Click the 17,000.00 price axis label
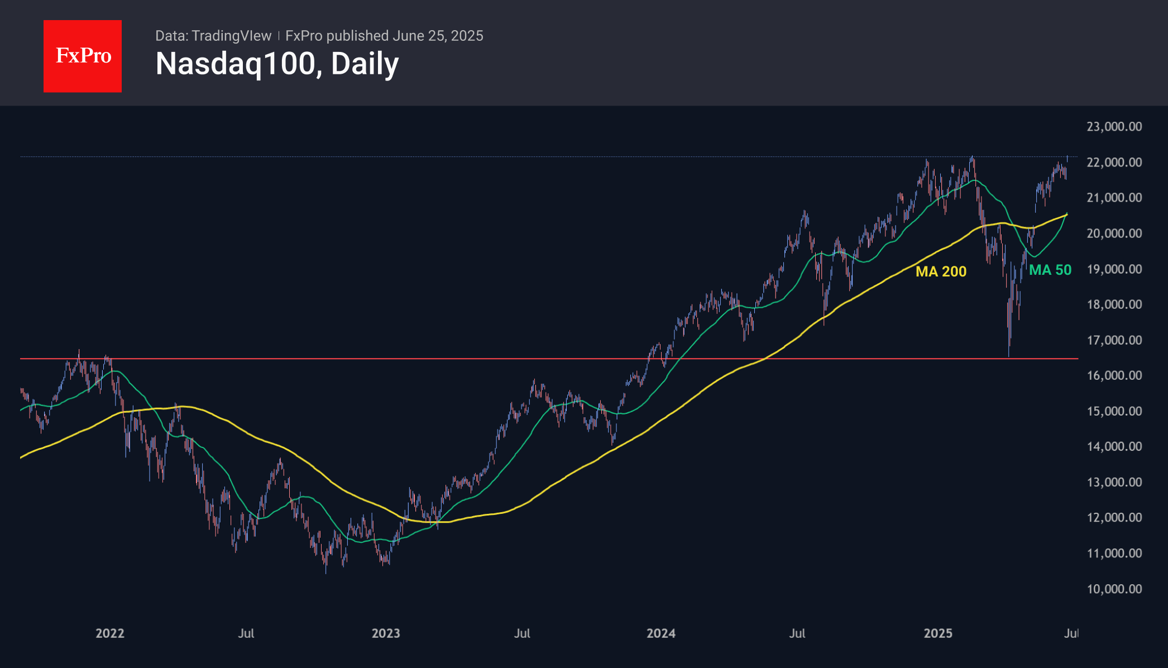 pyautogui.click(x=1114, y=340)
